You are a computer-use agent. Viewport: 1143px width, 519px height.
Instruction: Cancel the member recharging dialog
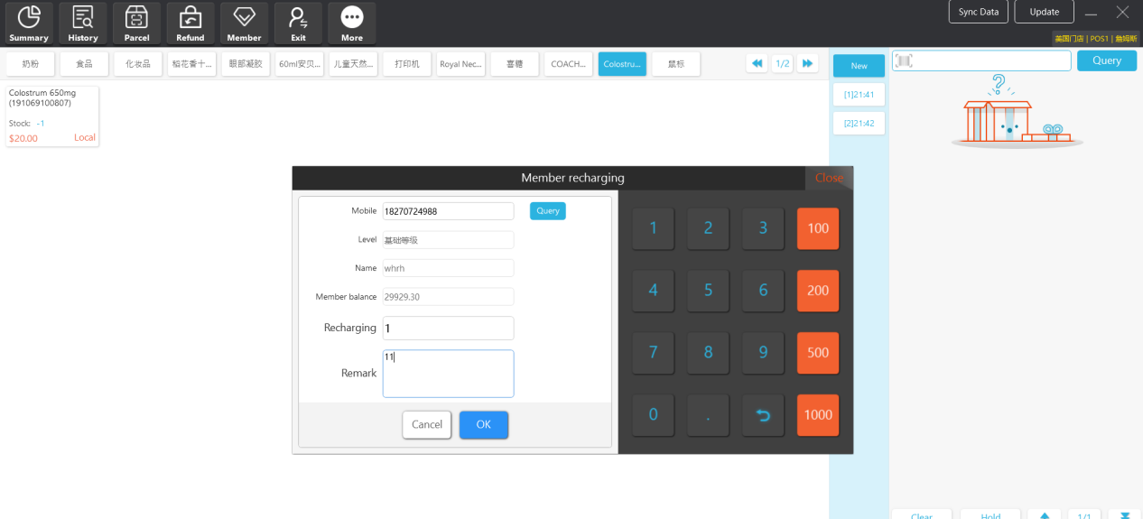(427, 424)
